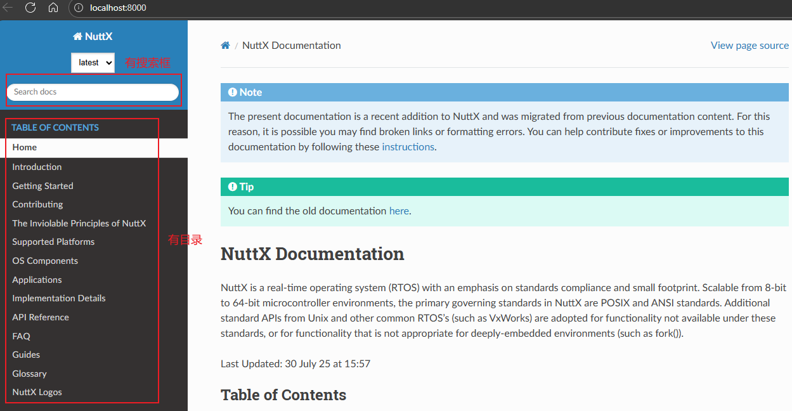Open the latest version dropdown
Screen dimensions: 792x411
click(x=93, y=62)
